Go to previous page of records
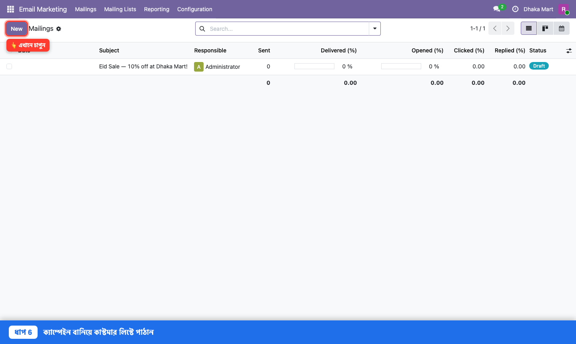576x344 pixels. point(495,28)
